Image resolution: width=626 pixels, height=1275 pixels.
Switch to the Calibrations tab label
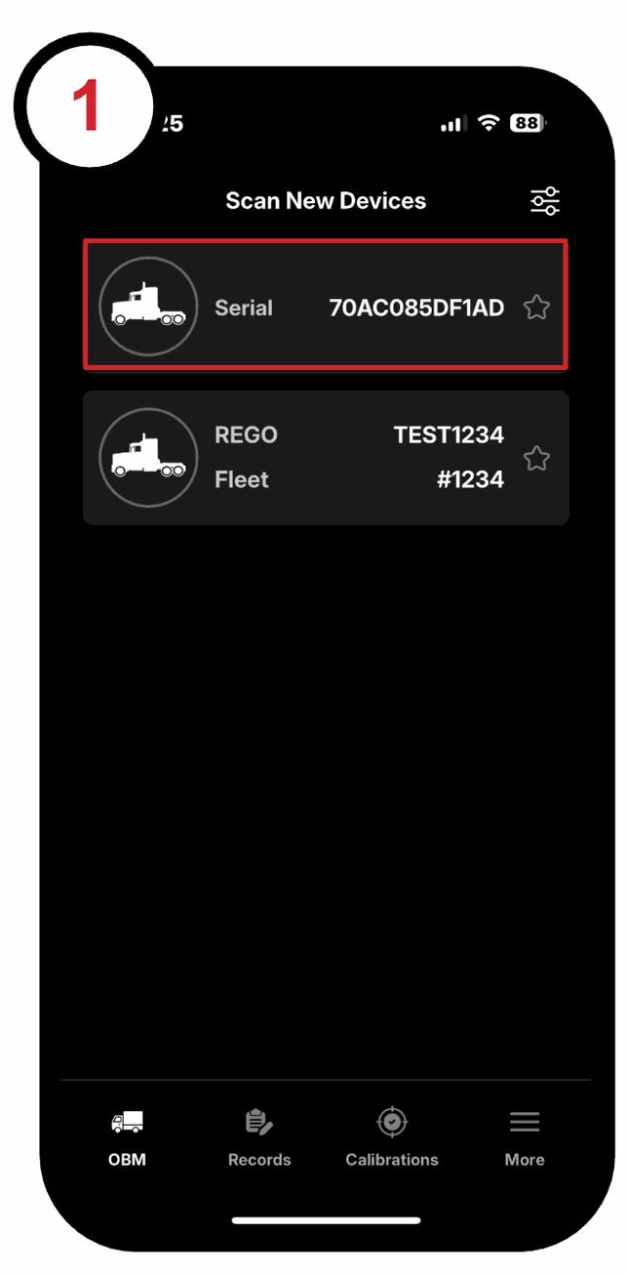click(x=392, y=1160)
